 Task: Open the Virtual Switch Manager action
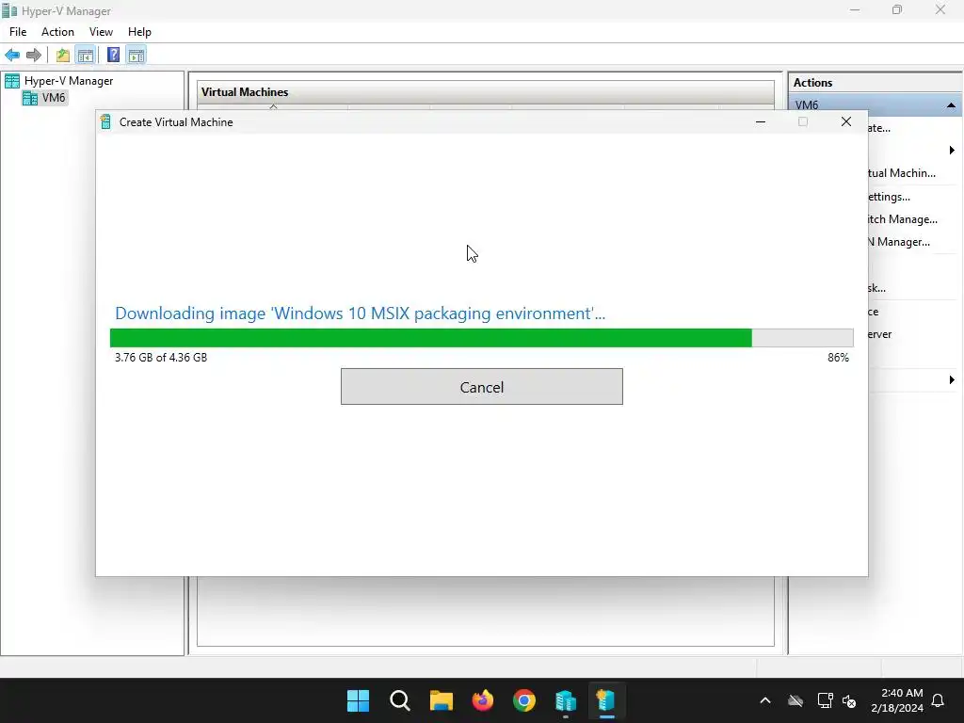903,219
